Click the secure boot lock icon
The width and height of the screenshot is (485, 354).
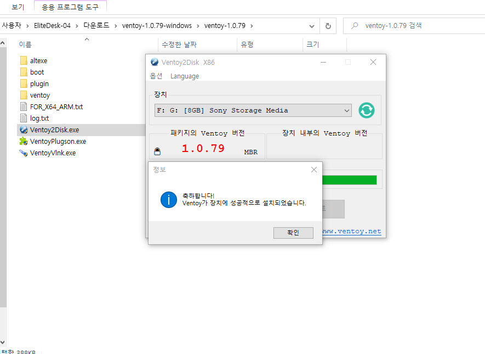pos(157,151)
